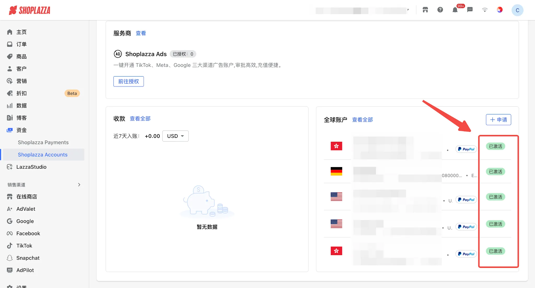This screenshot has width=535, height=288.
Task: Click the online store icon beside 在线商店
Action: pos(10,197)
